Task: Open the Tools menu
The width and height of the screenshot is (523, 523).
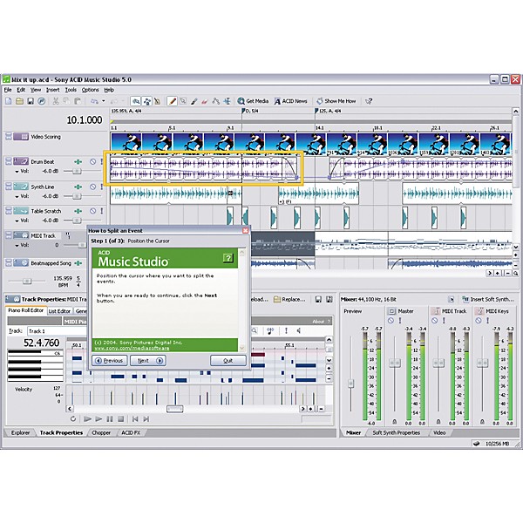Action: pos(71,90)
